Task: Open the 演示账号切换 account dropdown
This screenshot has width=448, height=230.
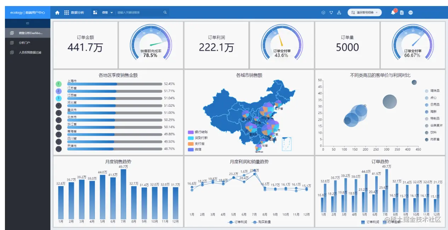Action: coord(364,12)
